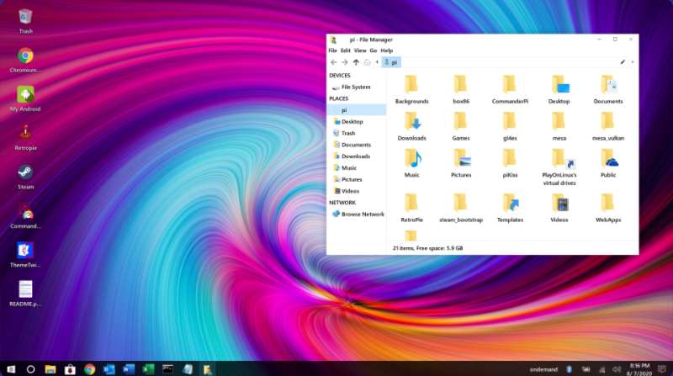This screenshot has width=673, height=376.
Task: Open the File menu
Action: pos(332,50)
